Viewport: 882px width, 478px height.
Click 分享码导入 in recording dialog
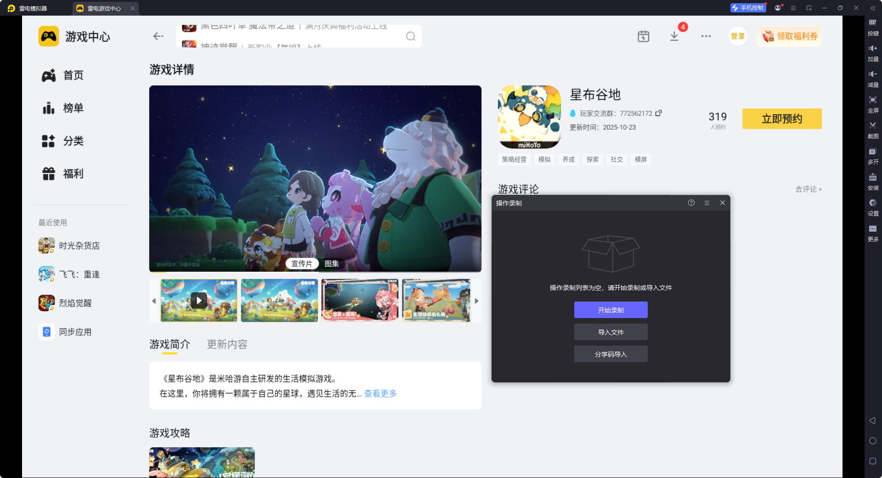(x=611, y=354)
